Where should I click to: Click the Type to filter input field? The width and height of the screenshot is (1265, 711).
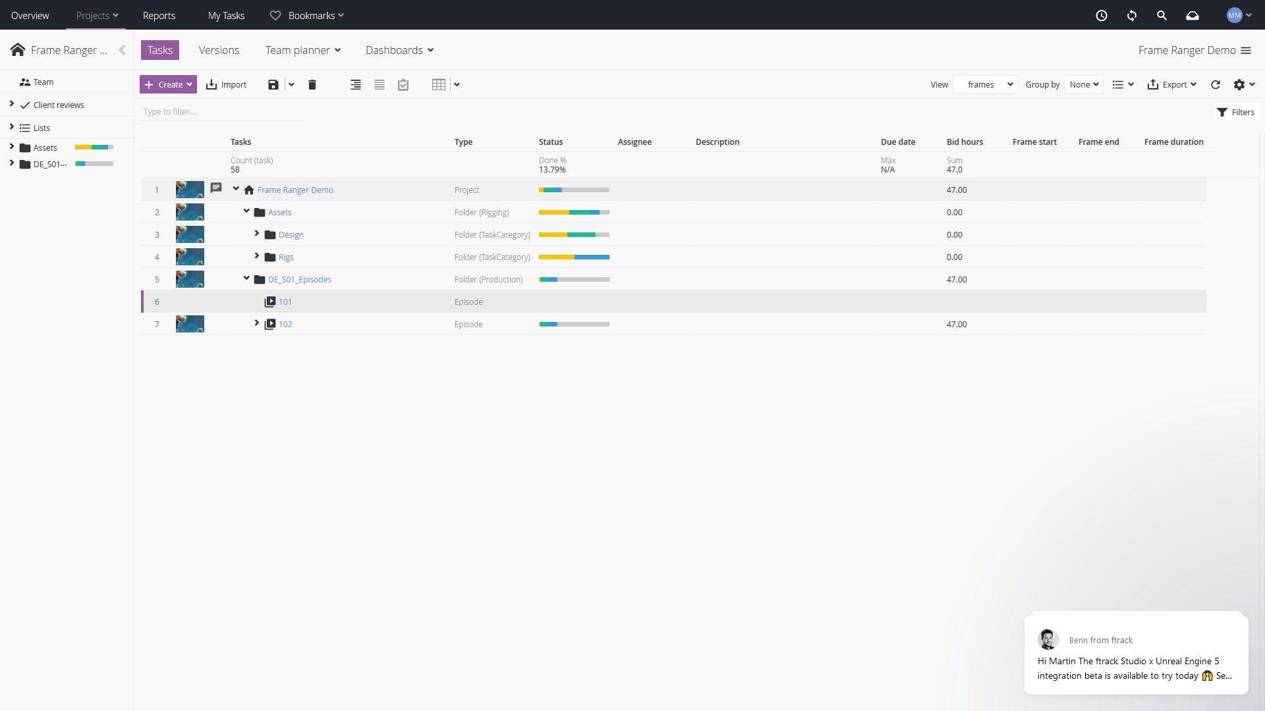[x=221, y=112]
